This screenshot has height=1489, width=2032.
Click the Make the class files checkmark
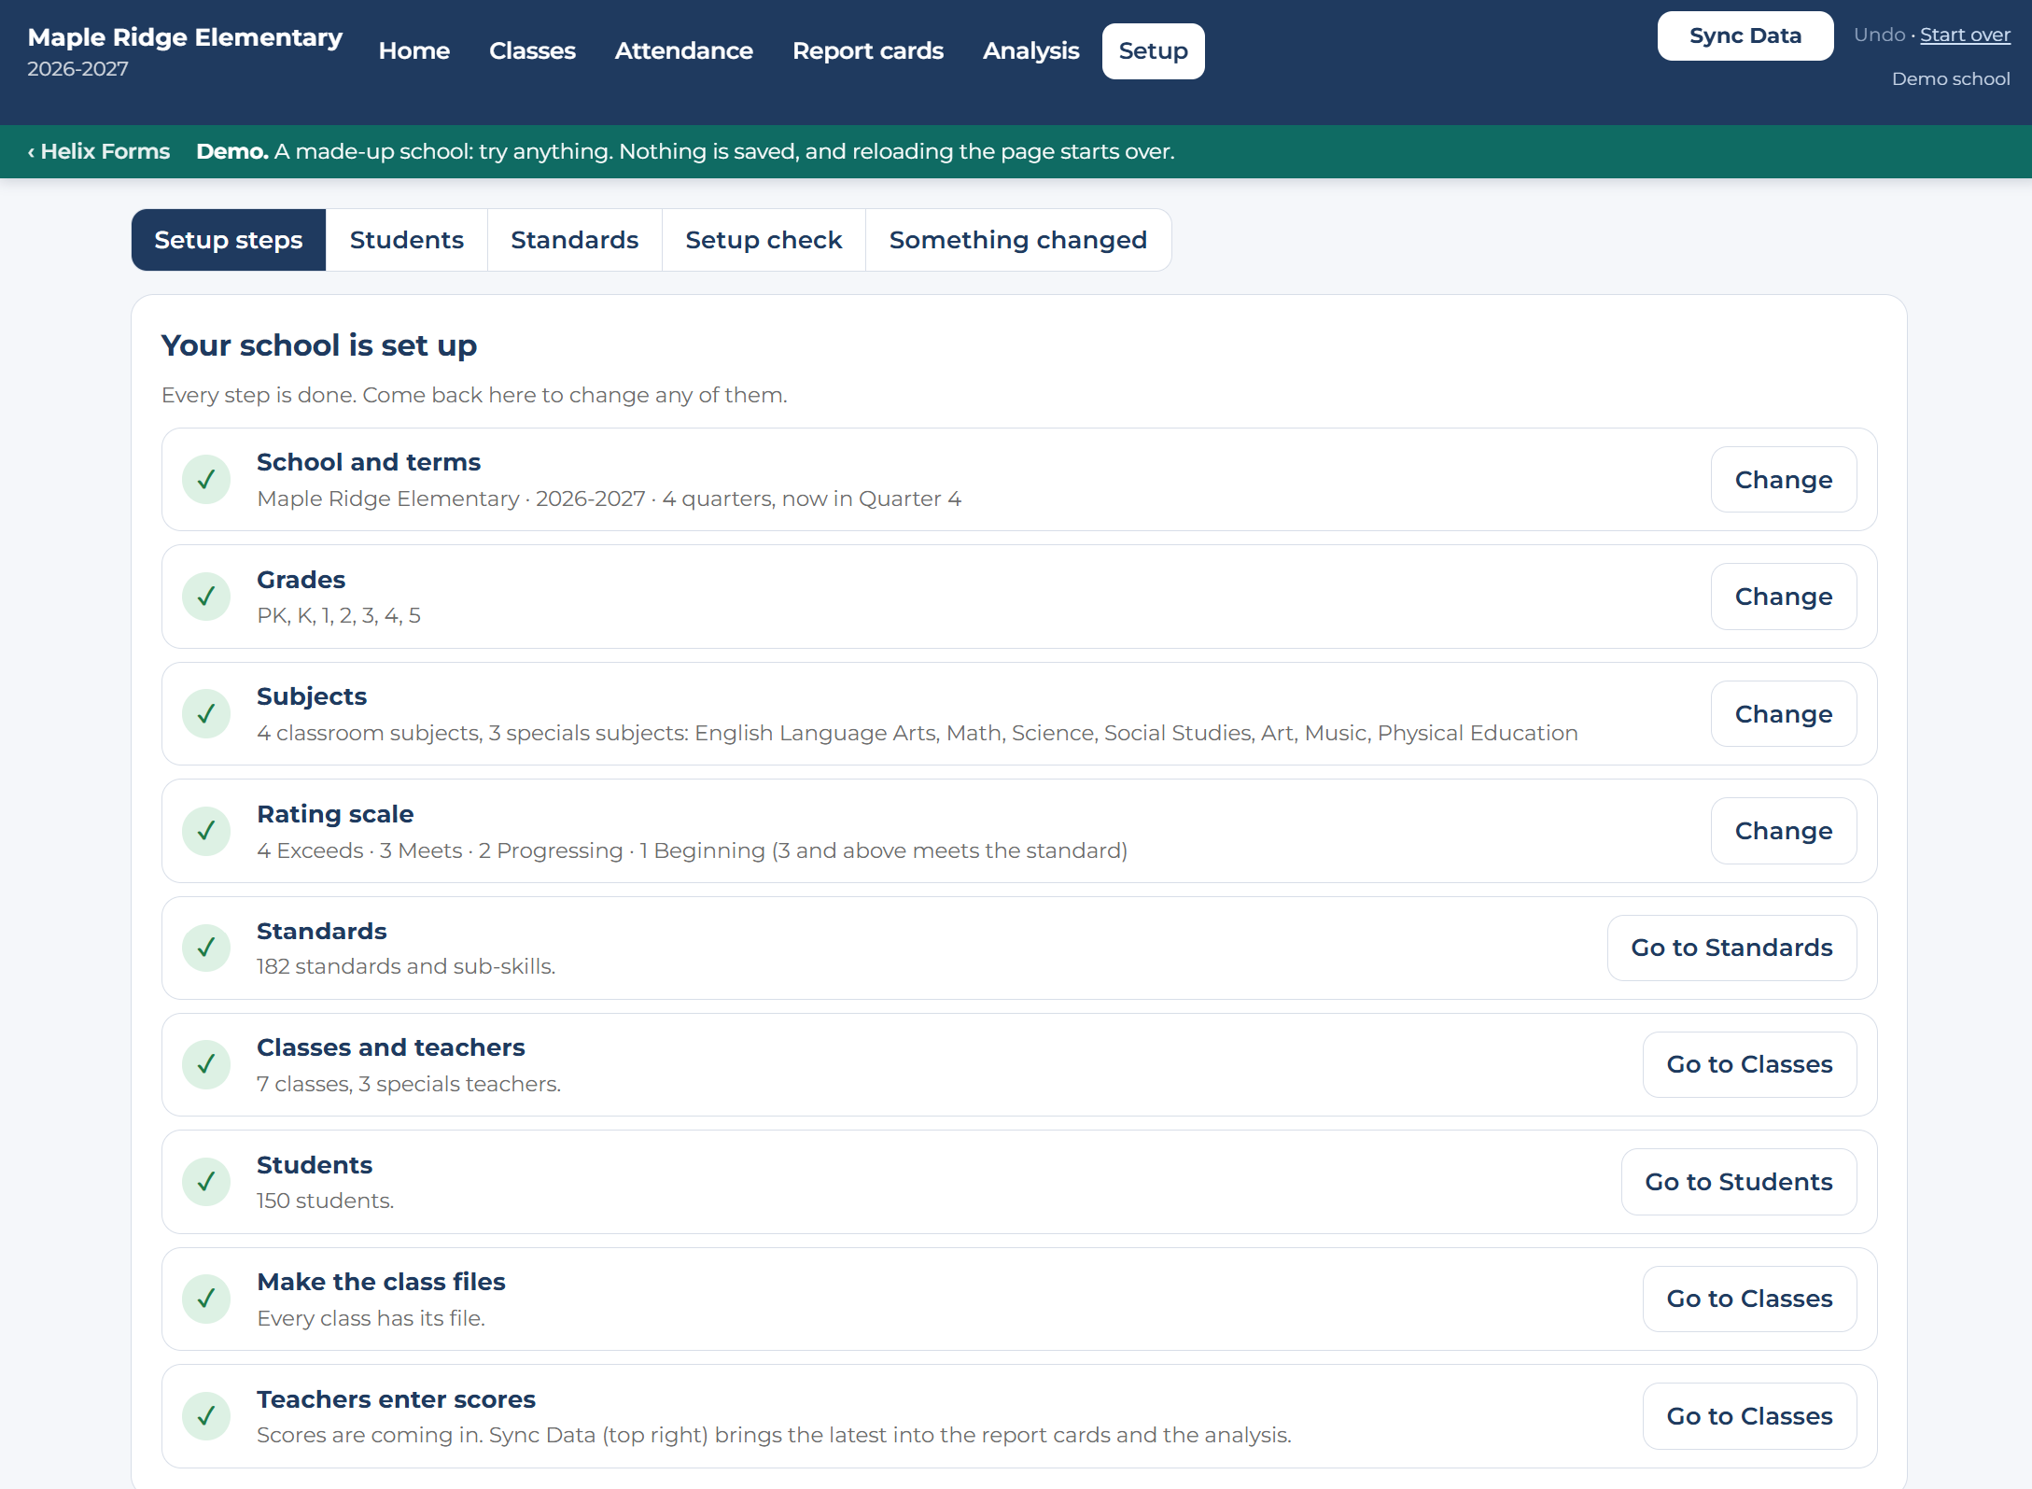click(x=206, y=1299)
